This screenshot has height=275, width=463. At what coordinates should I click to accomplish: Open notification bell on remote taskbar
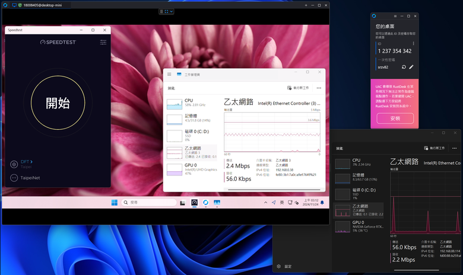click(322, 203)
